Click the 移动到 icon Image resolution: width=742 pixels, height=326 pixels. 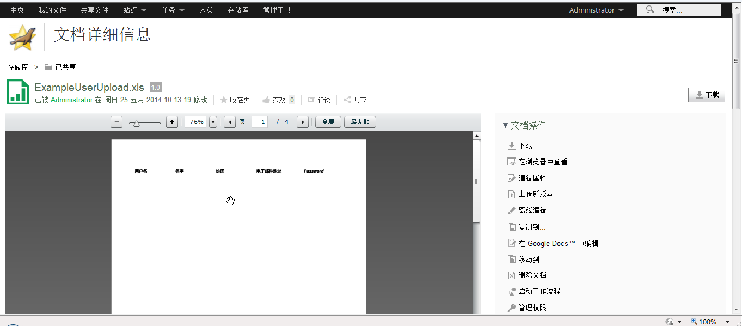click(x=511, y=260)
